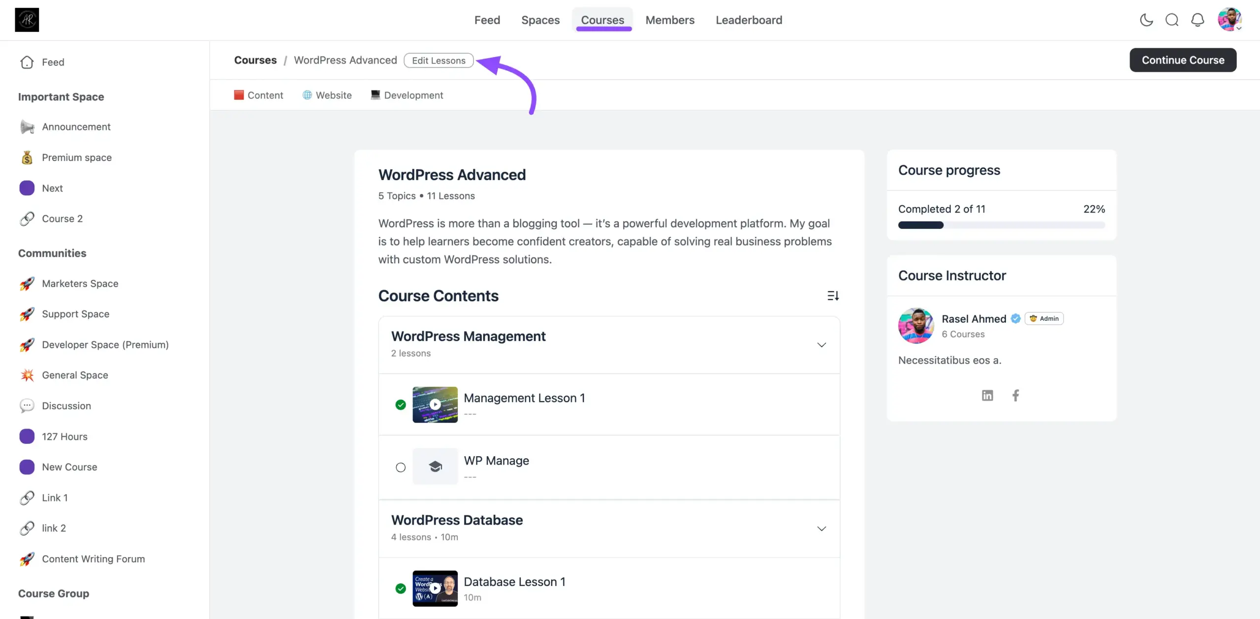Play Database Lesson 1 video thumbnail

tap(435, 588)
